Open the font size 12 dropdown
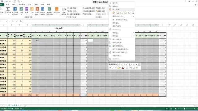The width and height of the screenshot is (198, 111). 122,64
